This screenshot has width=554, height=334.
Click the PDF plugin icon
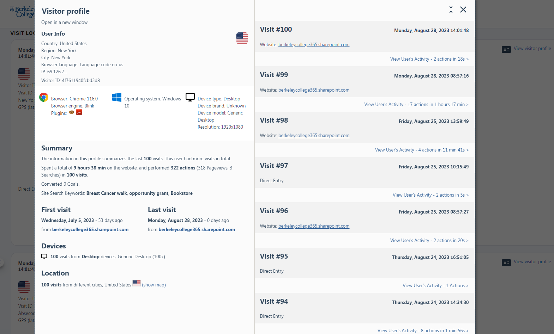point(79,112)
